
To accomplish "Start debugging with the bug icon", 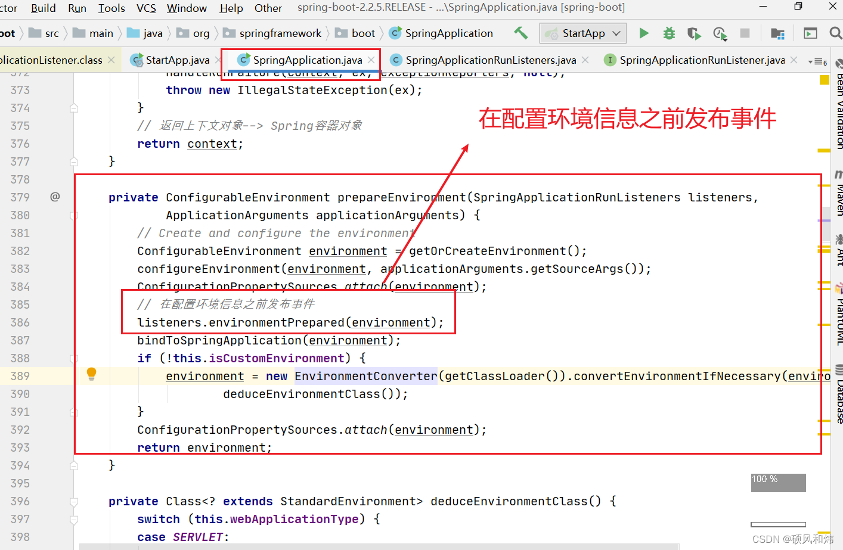I will [x=669, y=33].
